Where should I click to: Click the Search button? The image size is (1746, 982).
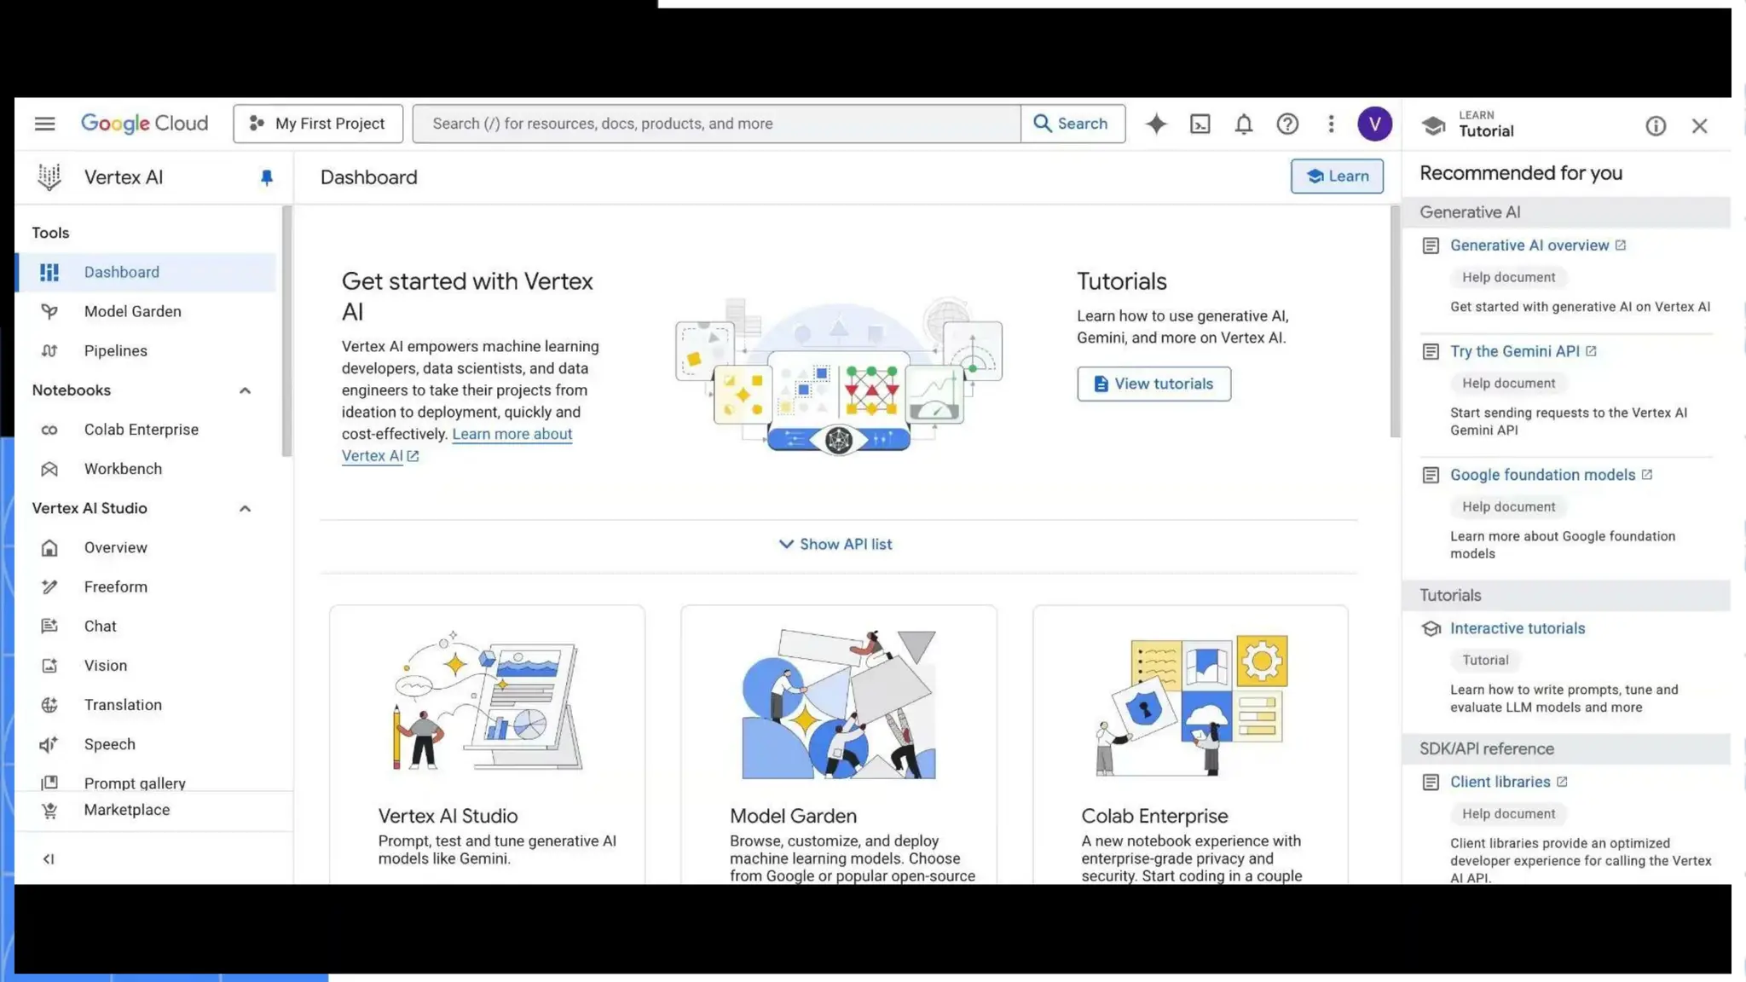(x=1072, y=124)
